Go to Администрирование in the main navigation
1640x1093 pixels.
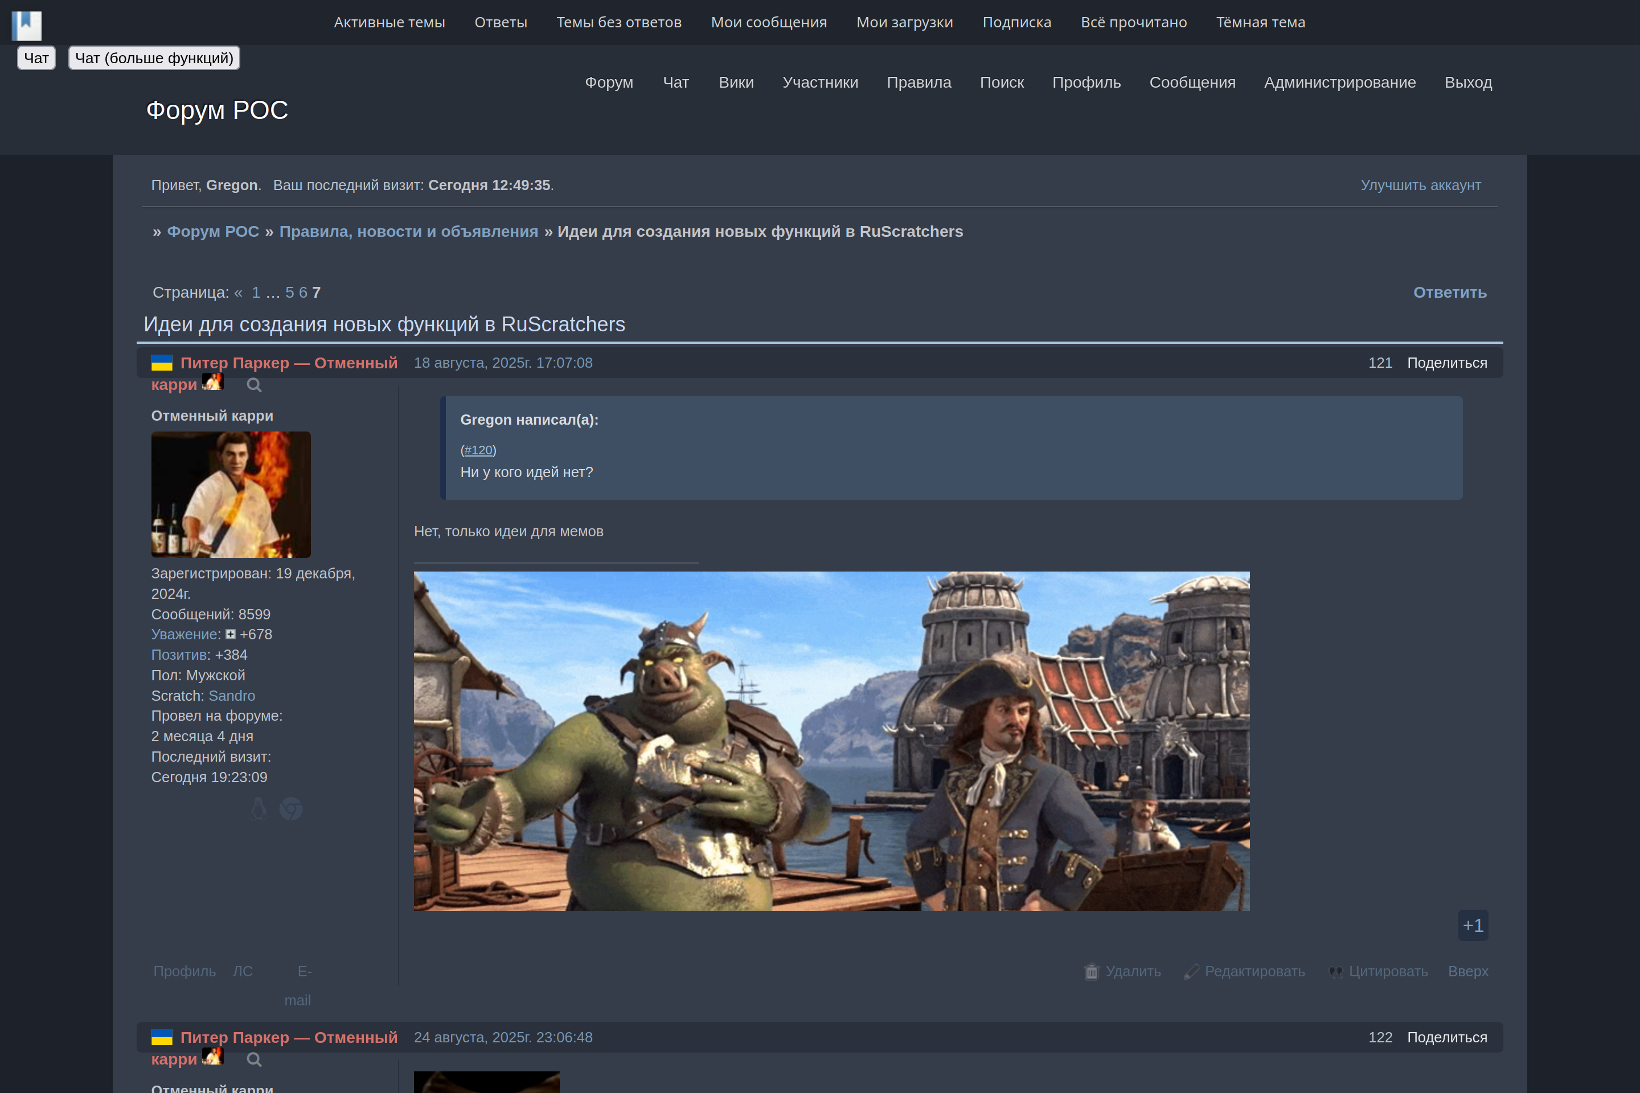pyautogui.click(x=1339, y=82)
